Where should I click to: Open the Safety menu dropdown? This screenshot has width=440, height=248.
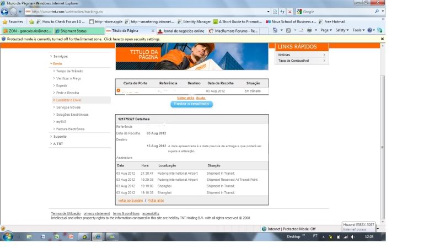coord(342,30)
